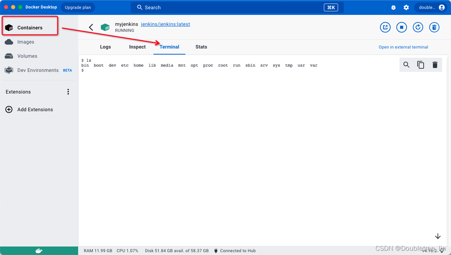Click the Add Extensions plus icon
This screenshot has height=255, width=451.
(9, 109)
